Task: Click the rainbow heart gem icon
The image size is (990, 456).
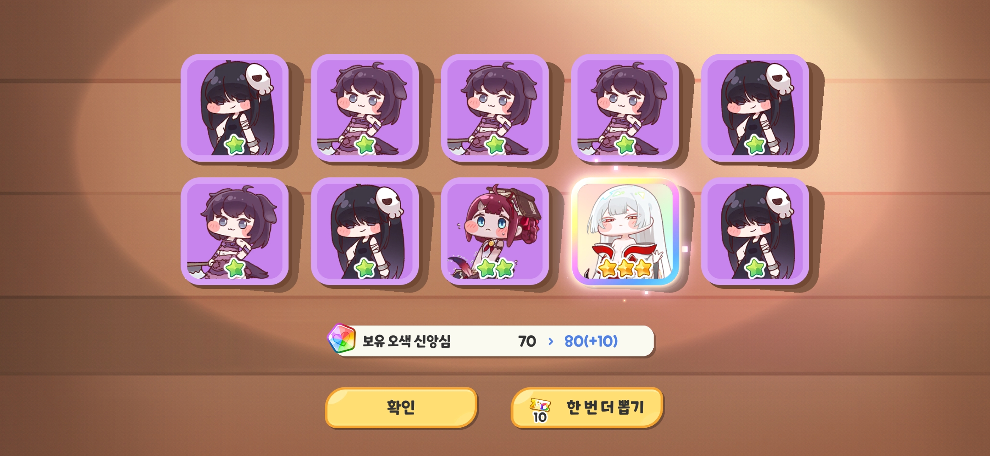Action: (341, 339)
